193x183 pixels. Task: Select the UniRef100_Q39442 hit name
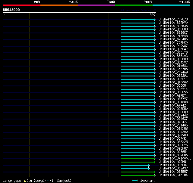[x=173, y=116]
